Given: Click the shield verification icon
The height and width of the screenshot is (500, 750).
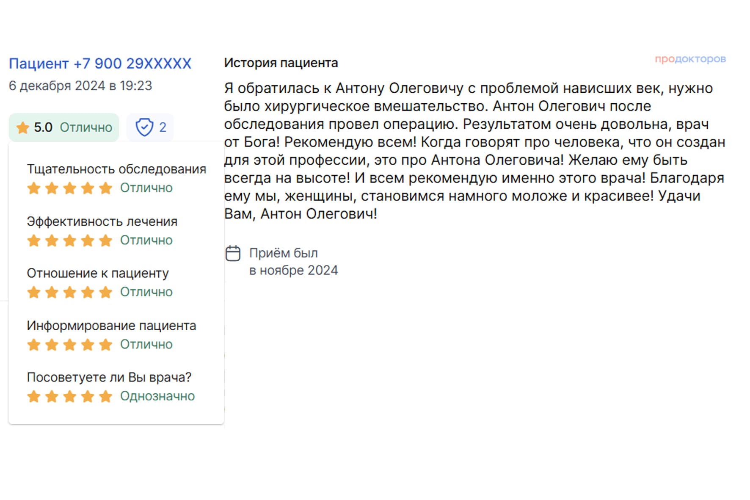Looking at the screenshot, I should [x=144, y=127].
